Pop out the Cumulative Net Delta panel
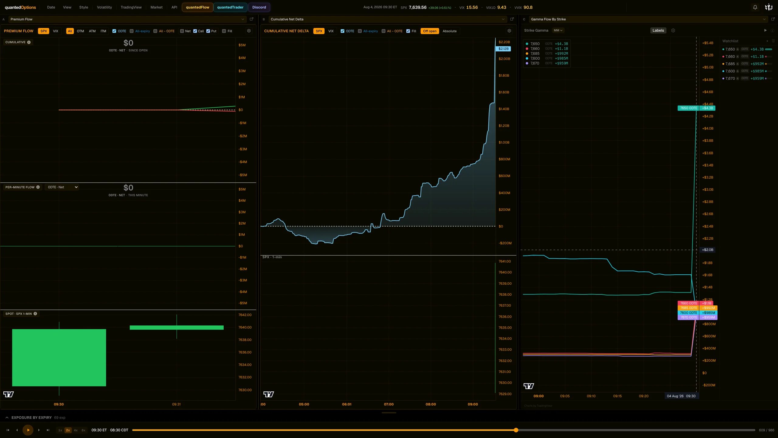778x438 pixels. pos(512,19)
